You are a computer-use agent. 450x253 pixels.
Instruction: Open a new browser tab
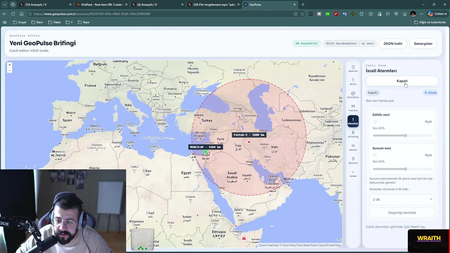click(x=303, y=5)
